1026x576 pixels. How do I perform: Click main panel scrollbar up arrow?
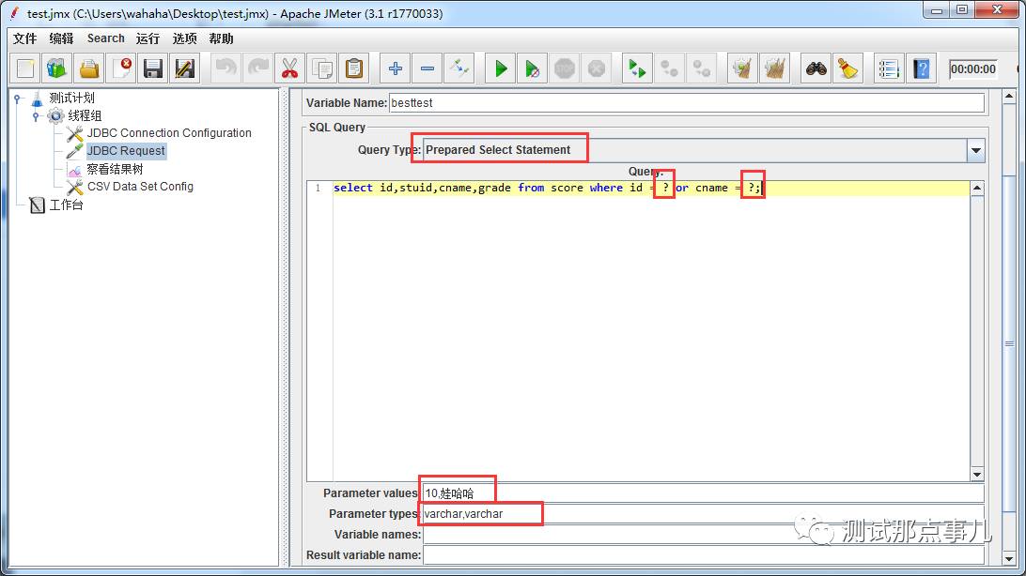pos(1009,97)
